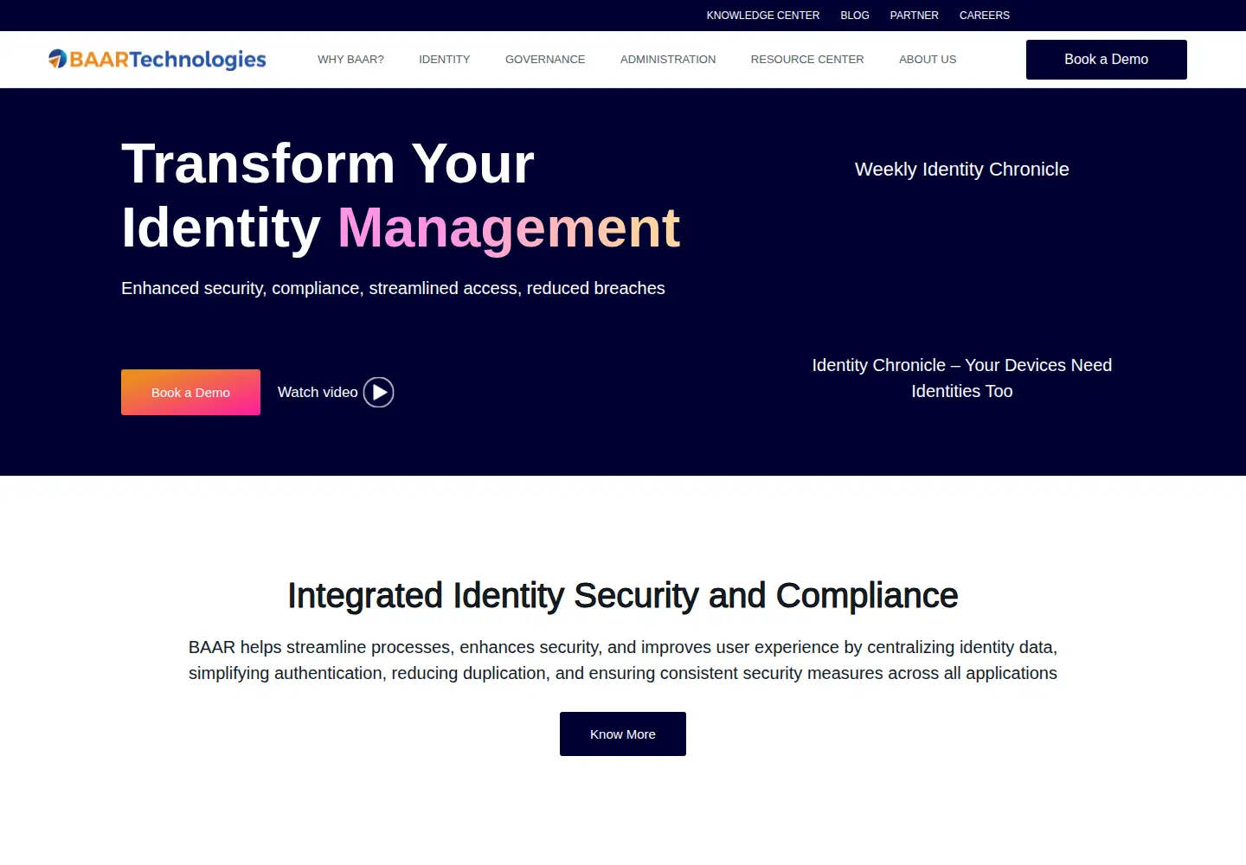The width and height of the screenshot is (1246, 865).
Task: Open the Why BAAR? menu
Action: (350, 60)
